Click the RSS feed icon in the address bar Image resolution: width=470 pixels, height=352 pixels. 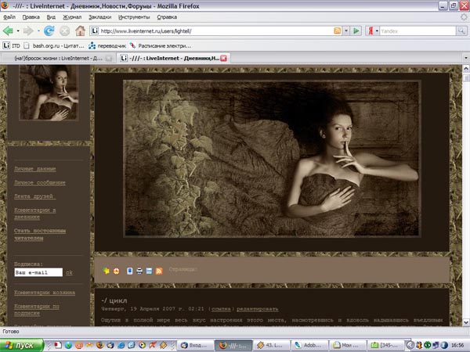(337, 31)
